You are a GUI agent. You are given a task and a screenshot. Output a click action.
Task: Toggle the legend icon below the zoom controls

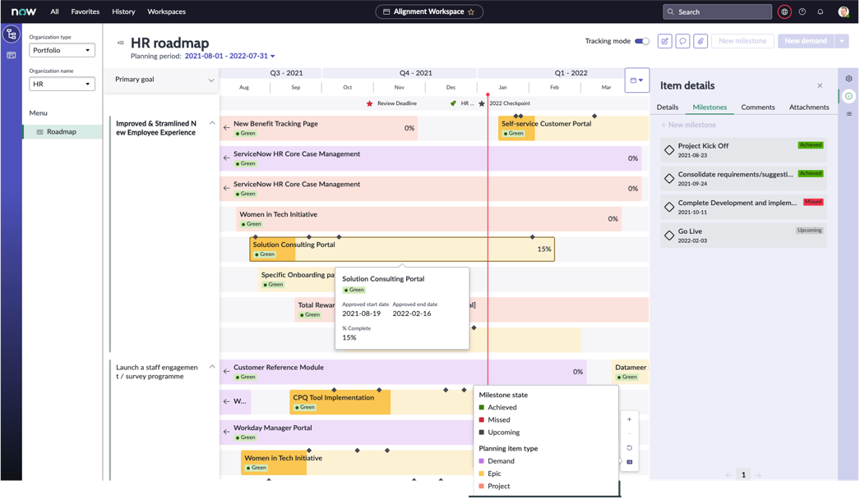click(x=629, y=462)
